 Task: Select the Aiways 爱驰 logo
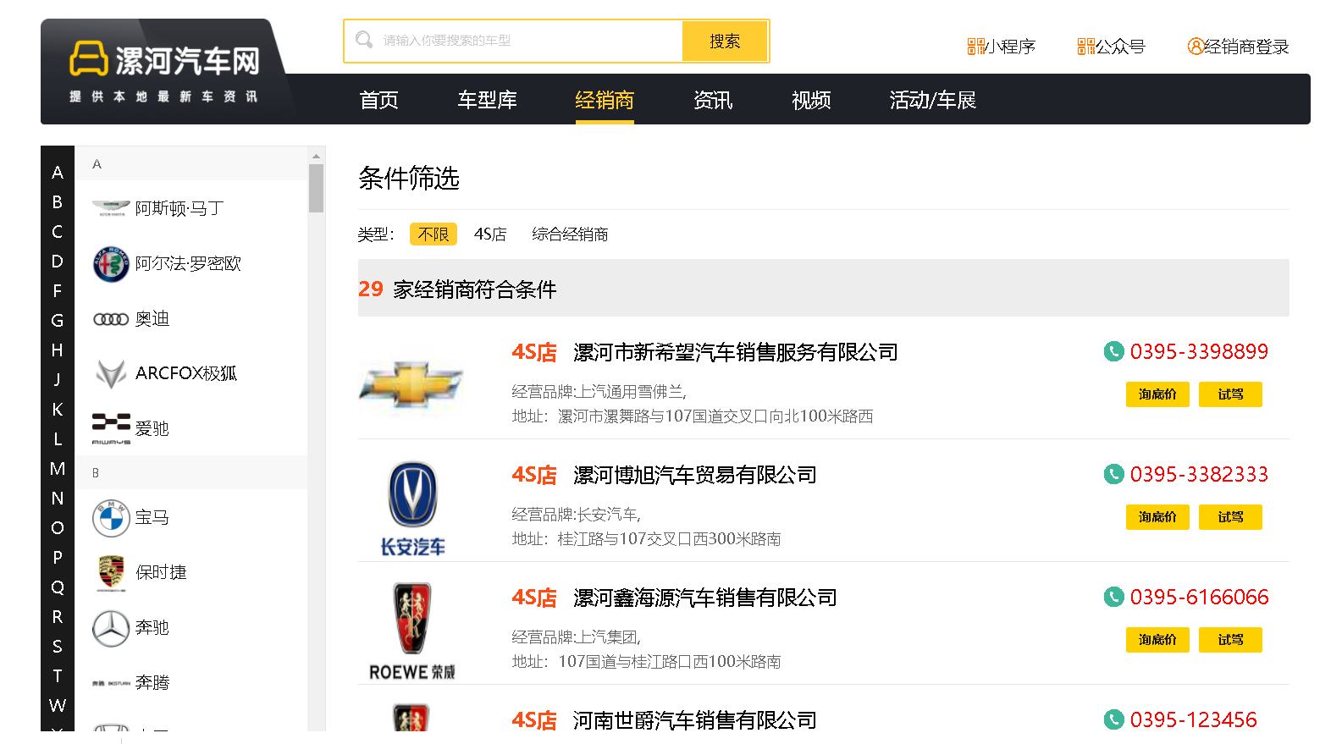111,429
